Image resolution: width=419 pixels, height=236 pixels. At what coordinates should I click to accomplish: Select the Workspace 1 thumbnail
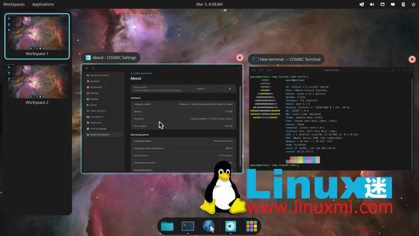coord(37,36)
